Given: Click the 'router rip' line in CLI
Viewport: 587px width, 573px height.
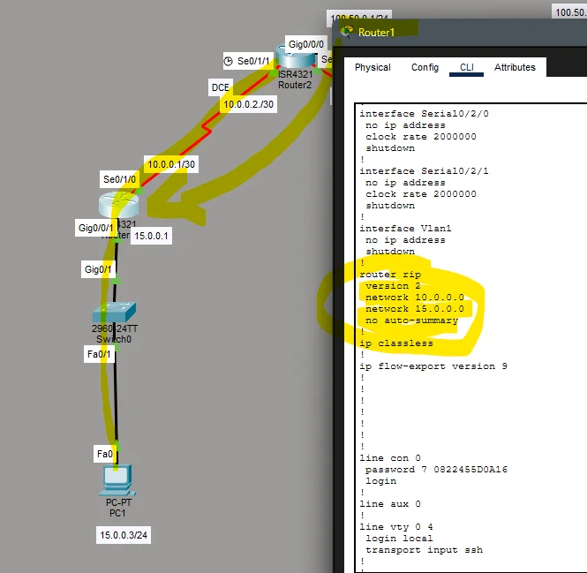Looking at the screenshot, I should (x=390, y=275).
